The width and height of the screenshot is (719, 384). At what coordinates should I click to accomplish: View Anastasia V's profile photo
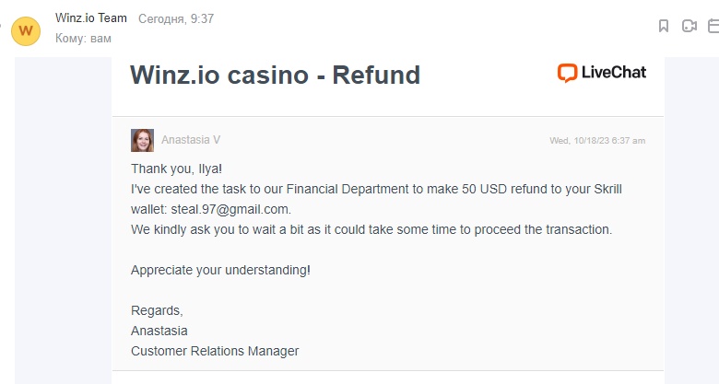(142, 140)
